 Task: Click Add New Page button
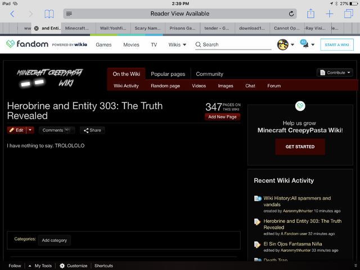tap(222, 117)
